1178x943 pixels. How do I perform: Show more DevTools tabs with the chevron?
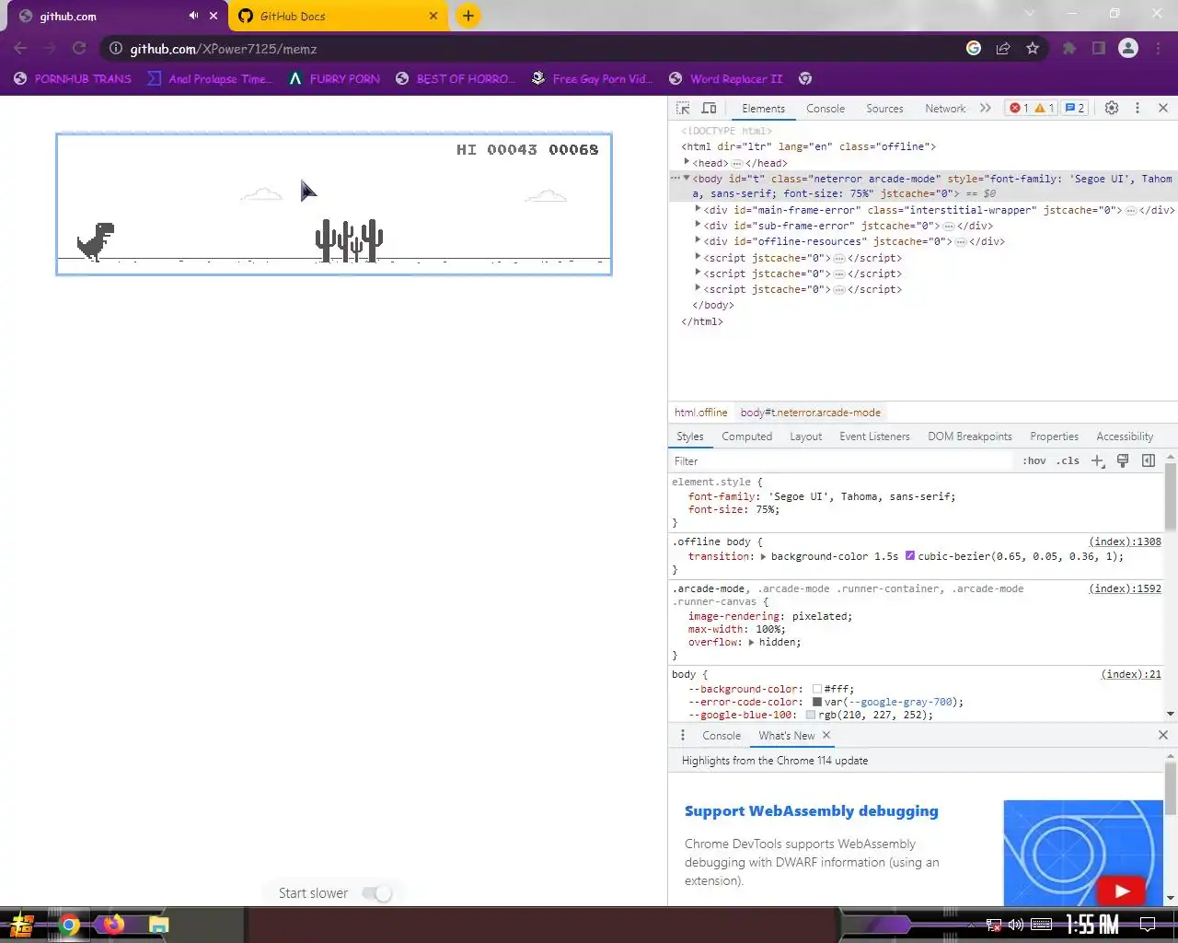tap(986, 108)
